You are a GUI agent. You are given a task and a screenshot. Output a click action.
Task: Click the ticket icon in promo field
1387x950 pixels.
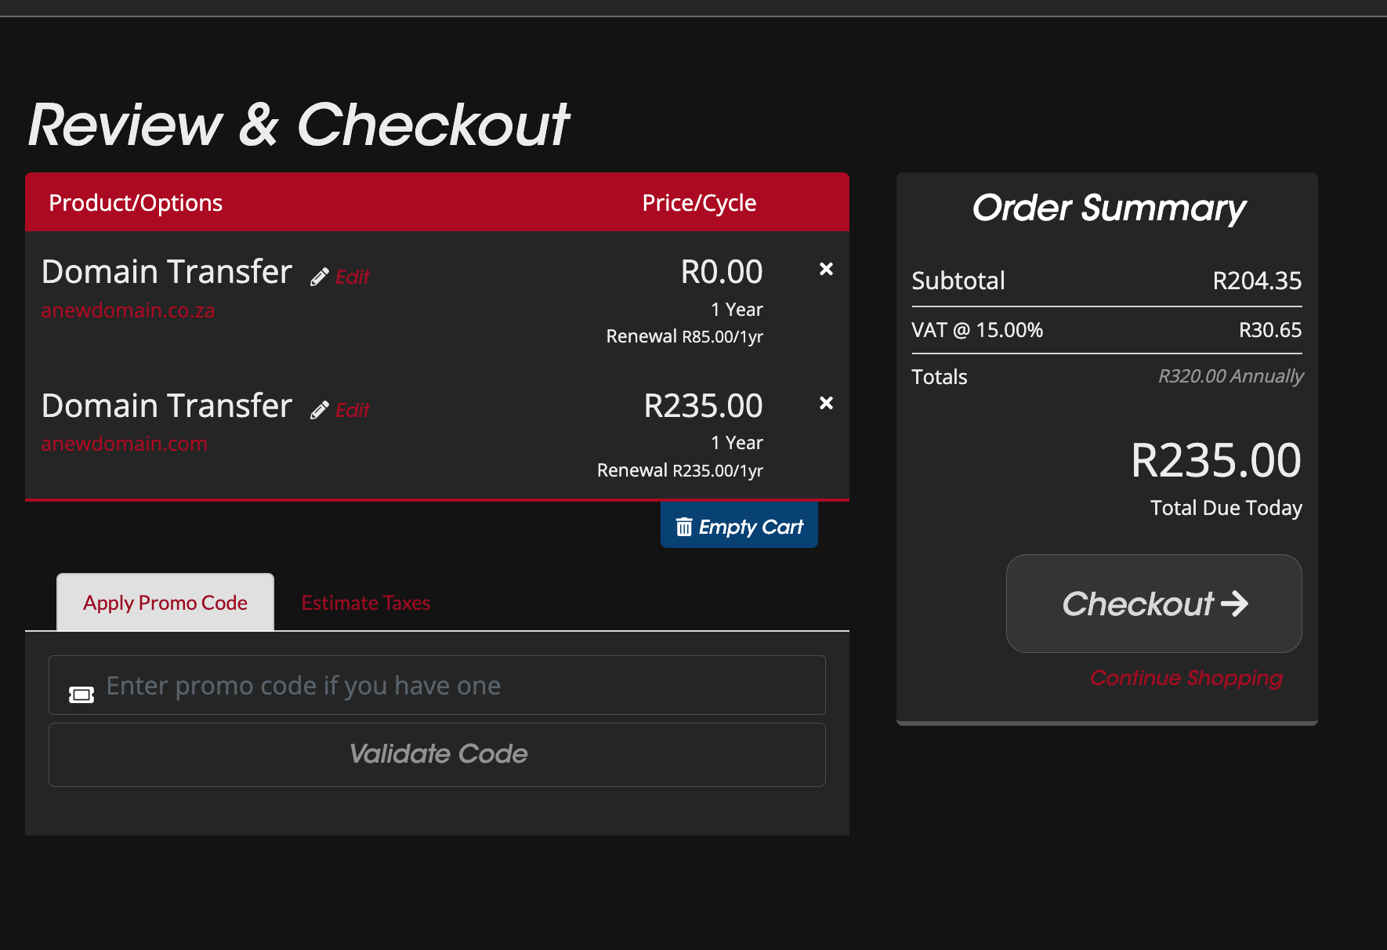click(81, 694)
